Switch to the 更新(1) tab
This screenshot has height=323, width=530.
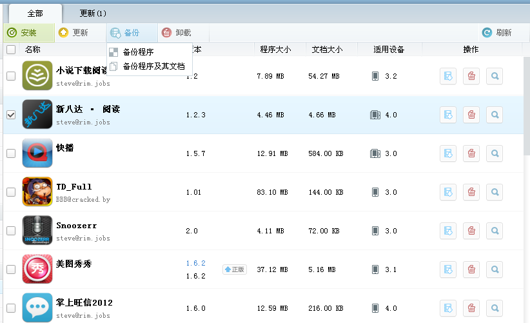[x=93, y=13]
